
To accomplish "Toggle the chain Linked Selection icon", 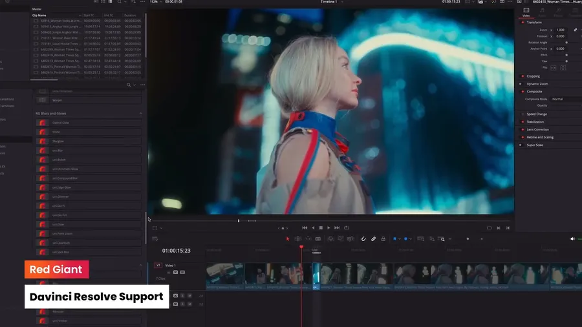I will coord(373,238).
